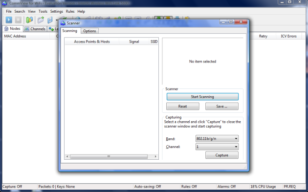This screenshot has width=308, height=192.
Task: Click the Channels tab chart icon
Action: pos(27,29)
